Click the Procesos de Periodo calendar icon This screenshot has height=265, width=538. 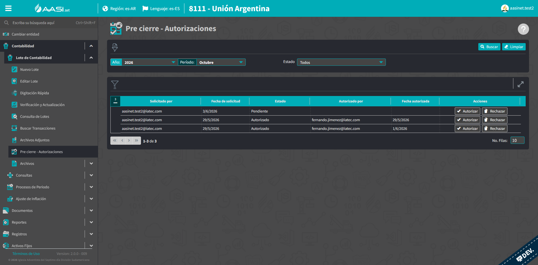tap(10, 187)
